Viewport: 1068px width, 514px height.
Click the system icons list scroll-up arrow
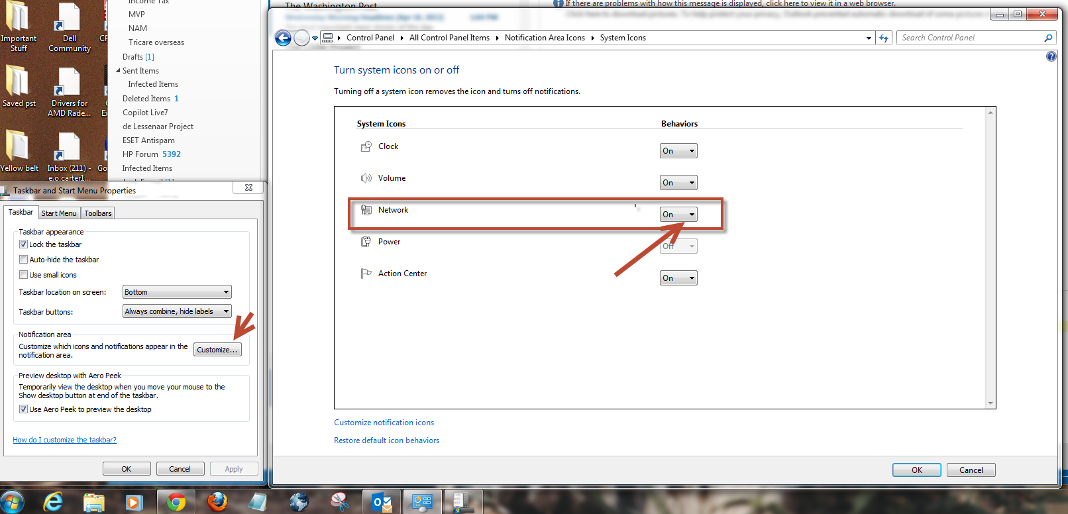tap(990, 112)
